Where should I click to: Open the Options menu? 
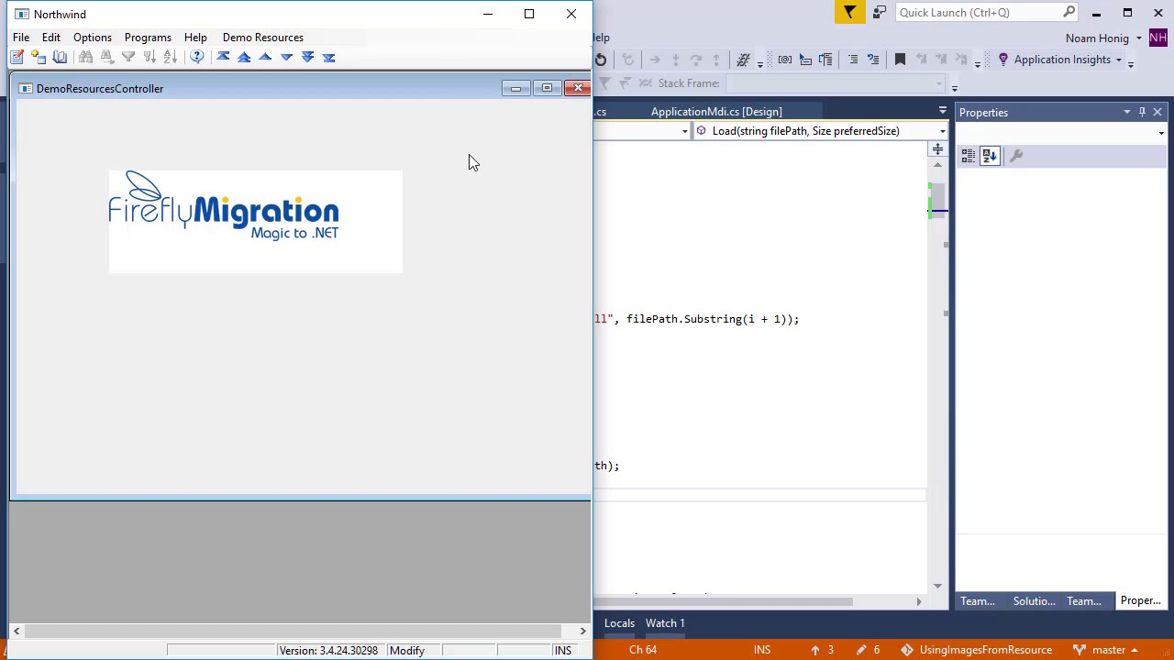pyautogui.click(x=93, y=38)
